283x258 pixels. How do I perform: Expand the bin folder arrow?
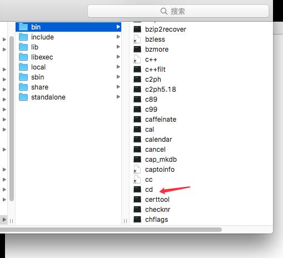pyautogui.click(x=118, y=27)
